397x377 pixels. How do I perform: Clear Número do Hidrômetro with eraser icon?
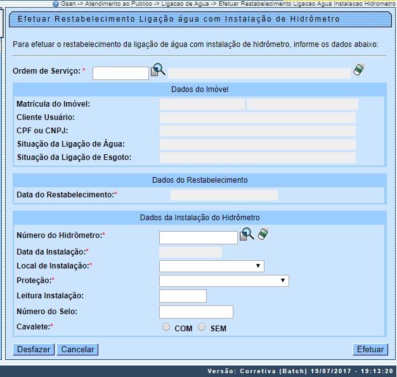[263, 235]
